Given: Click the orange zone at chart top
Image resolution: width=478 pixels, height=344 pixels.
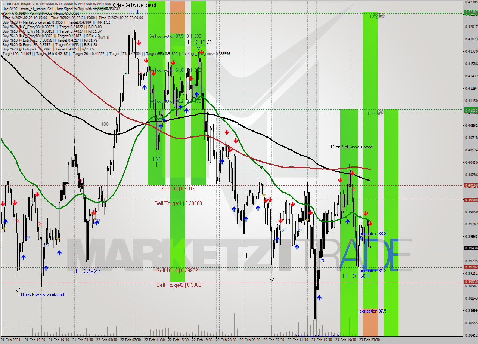Looking at the screenshot, I should [177, 16].
